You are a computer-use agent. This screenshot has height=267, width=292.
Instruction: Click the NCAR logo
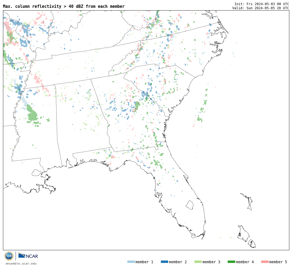(x=28, y=255)
